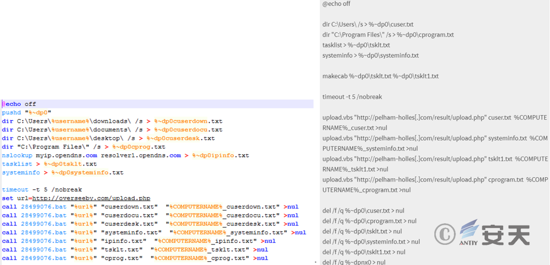Click the call 28499076.bat line for systeminfo.txt
550x265 pixels.
(154, 232)
